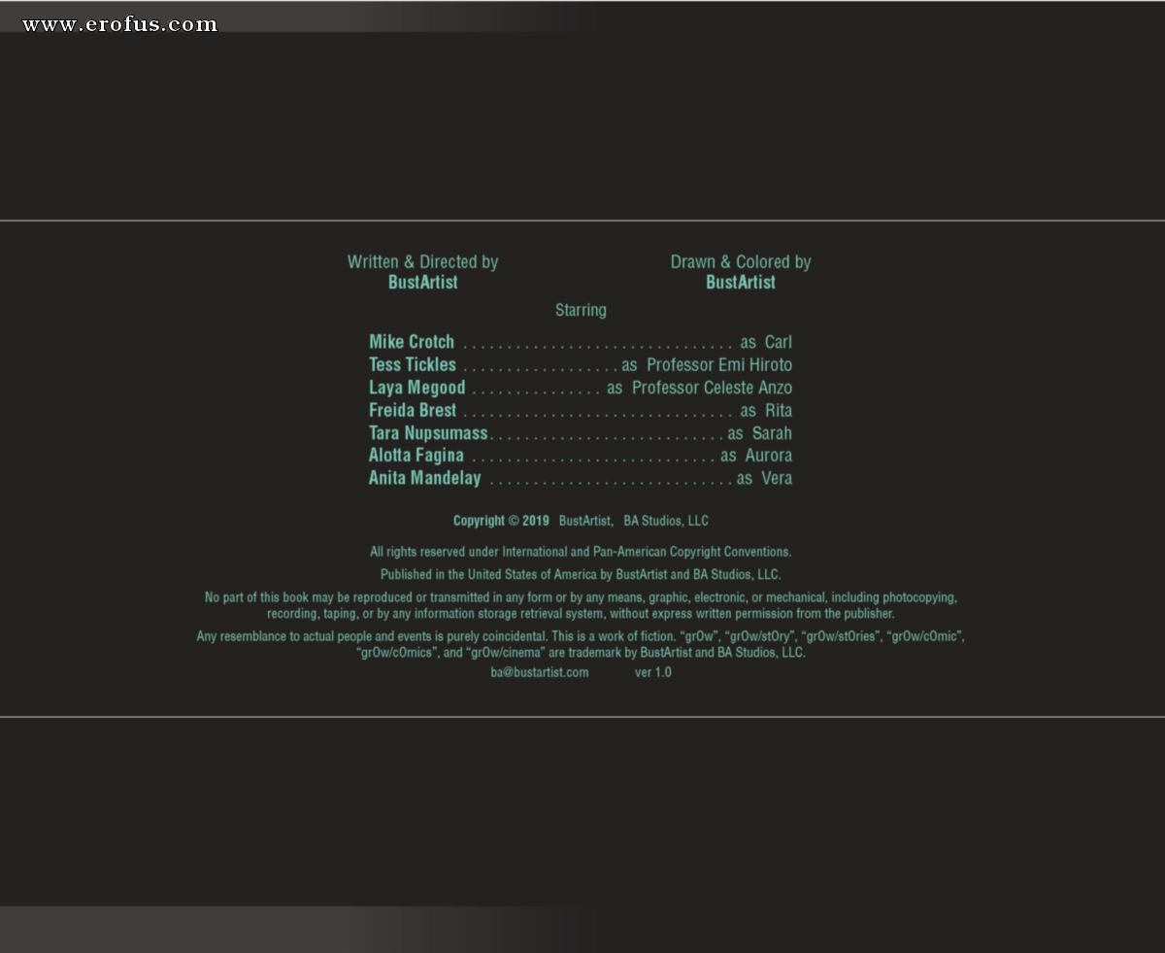Click the Written & Directed by label
1165x953 pixels.
[422, 261]
